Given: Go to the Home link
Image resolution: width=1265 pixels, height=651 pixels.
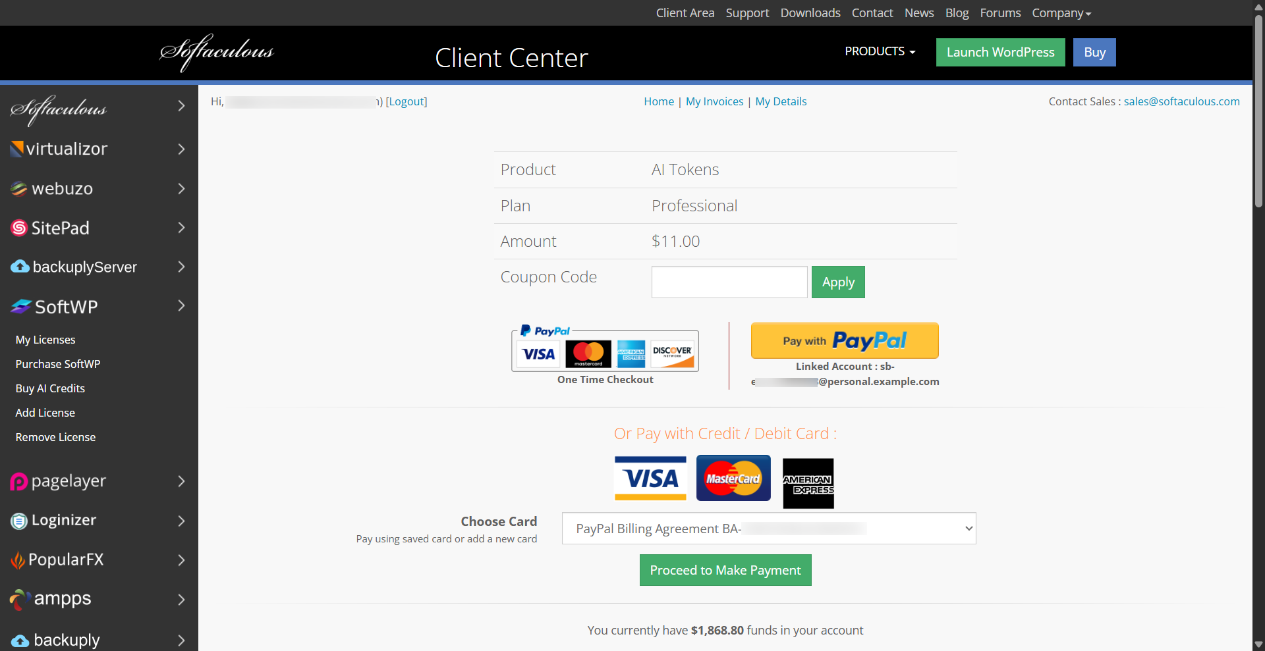Looking at the screenshot, I should tap(659, 101).
